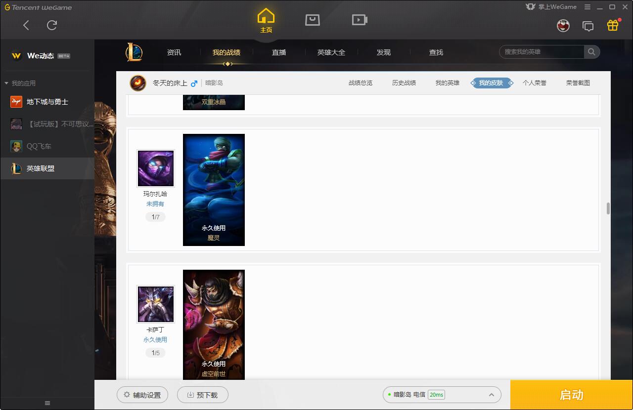
Task: Open the user avatar in the title bar
Action: pos(563,26)
